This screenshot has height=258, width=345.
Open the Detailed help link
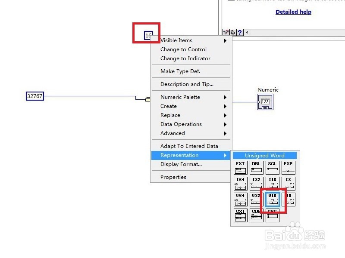click(293, 12)
